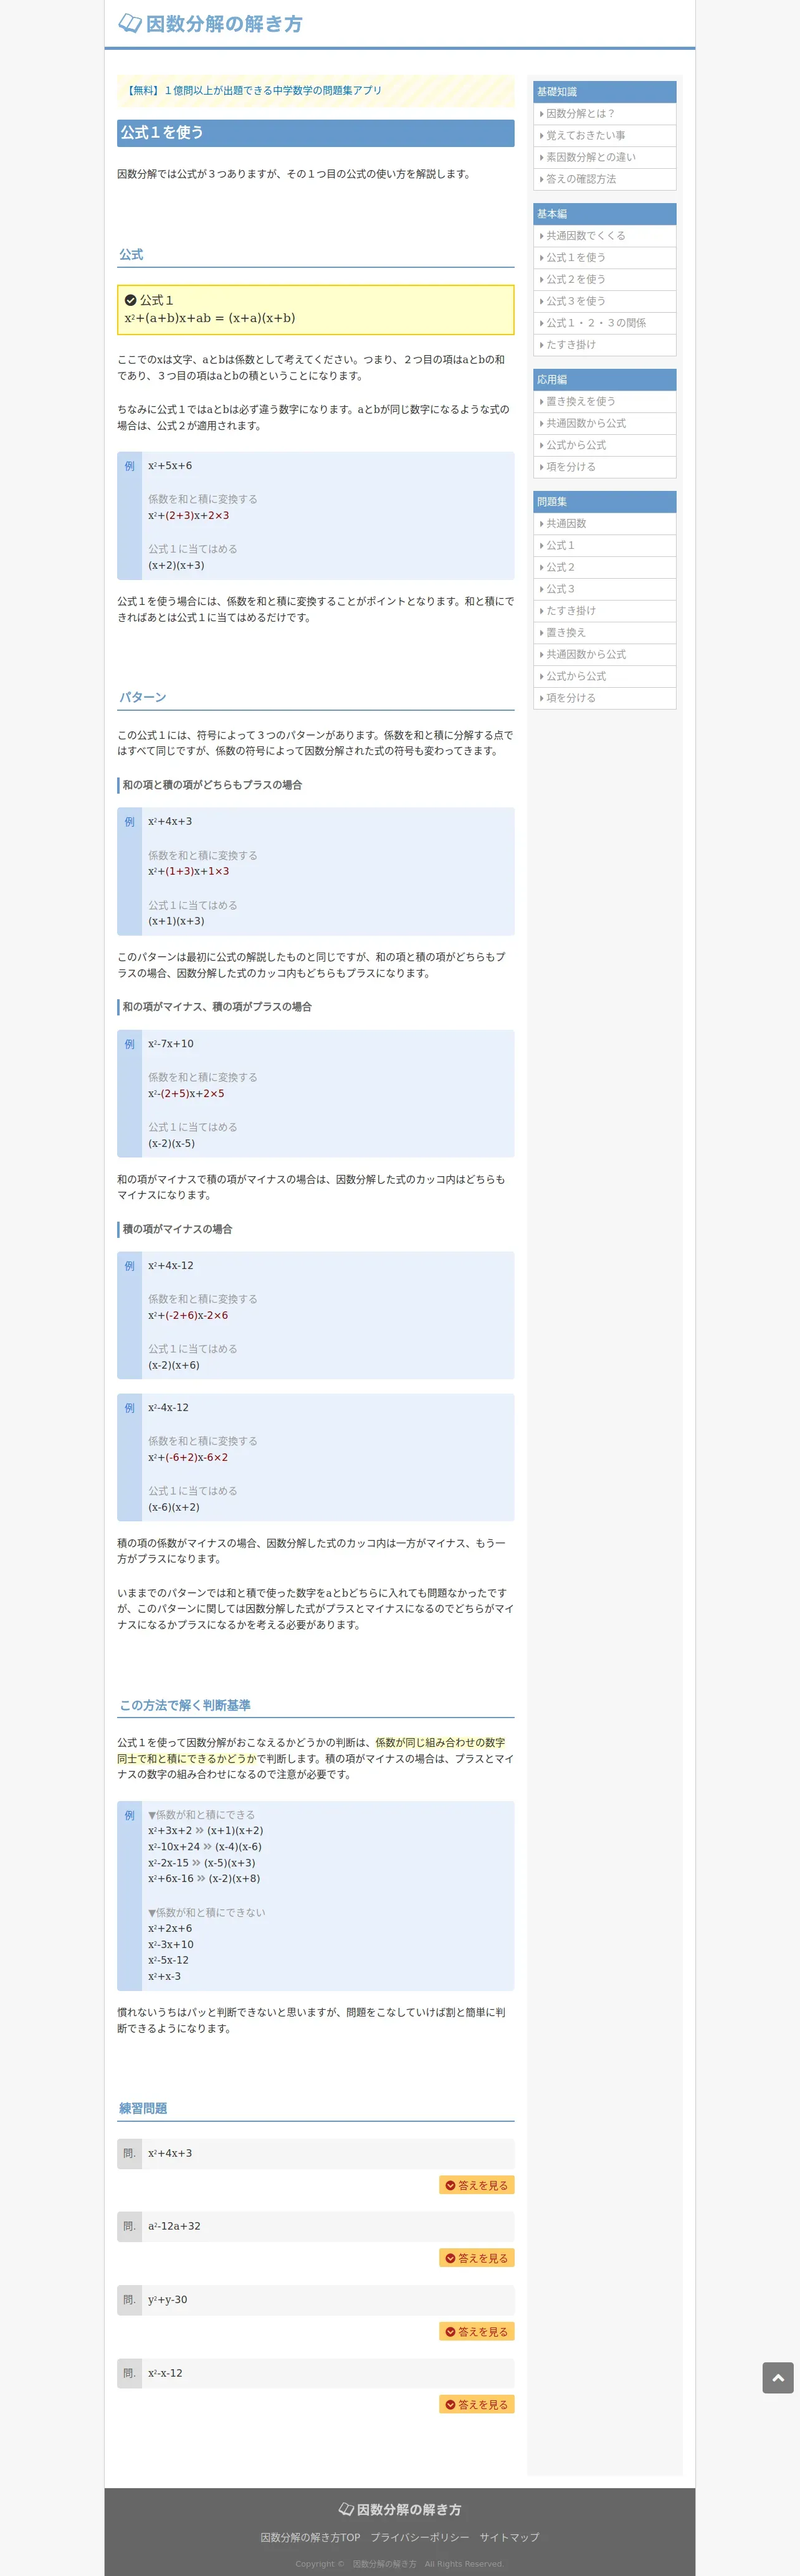Open the free 中学数学の問題集アプリ banner link
Image resolution: width=800 pixels, height=2576 pixels.
[253, 90]
